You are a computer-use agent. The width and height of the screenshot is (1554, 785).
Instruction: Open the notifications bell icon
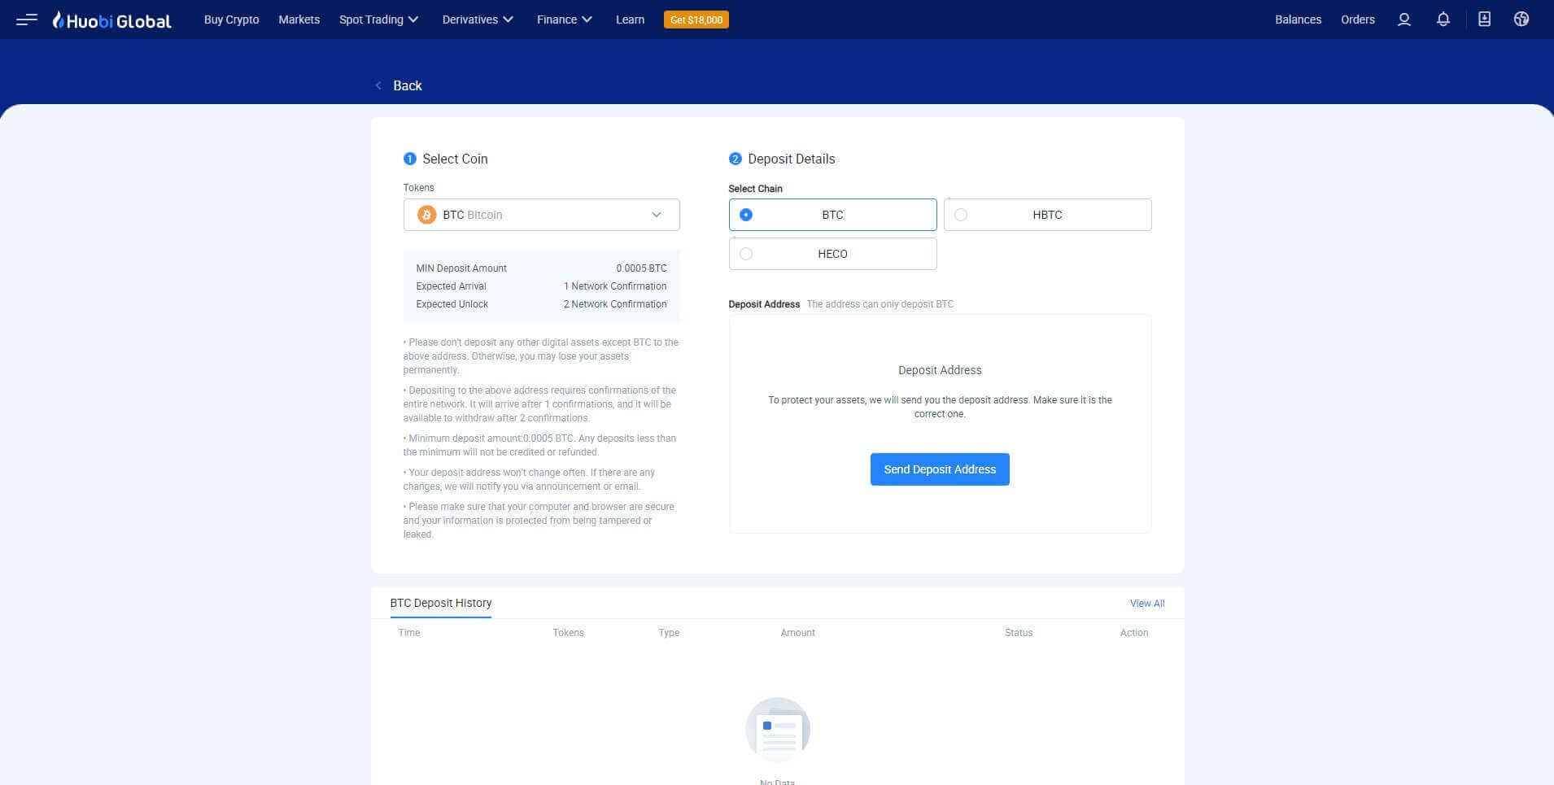(x=1443, y=20)
